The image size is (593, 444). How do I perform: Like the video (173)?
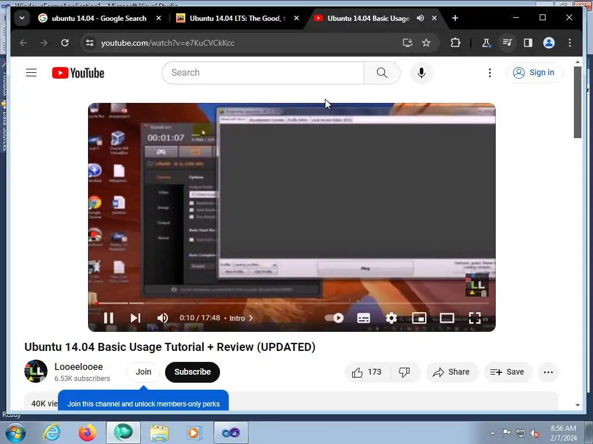click(367, 372)
